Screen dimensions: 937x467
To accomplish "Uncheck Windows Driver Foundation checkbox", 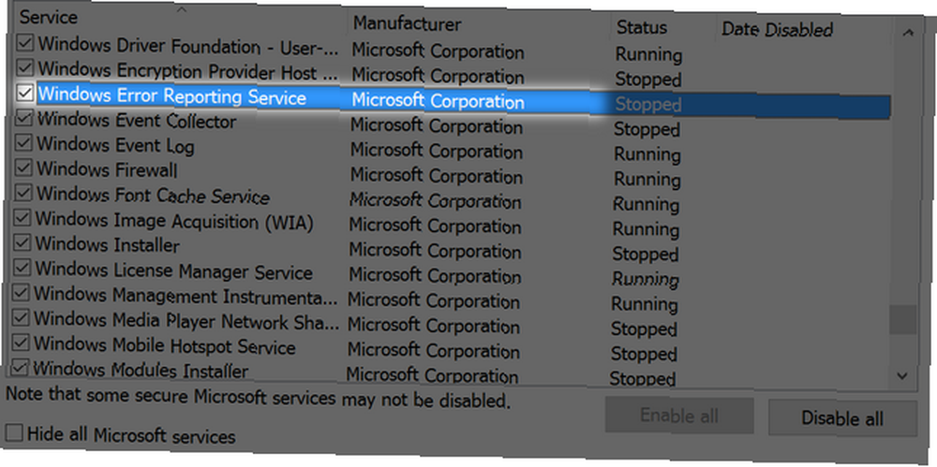I will pos(25,42).
